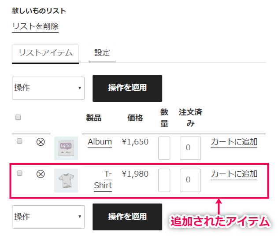Open the bottom 操作 dropdown

pos(48,217)
